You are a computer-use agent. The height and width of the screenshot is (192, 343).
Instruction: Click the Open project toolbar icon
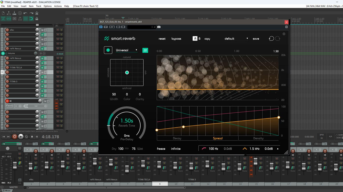pos(9,13)
